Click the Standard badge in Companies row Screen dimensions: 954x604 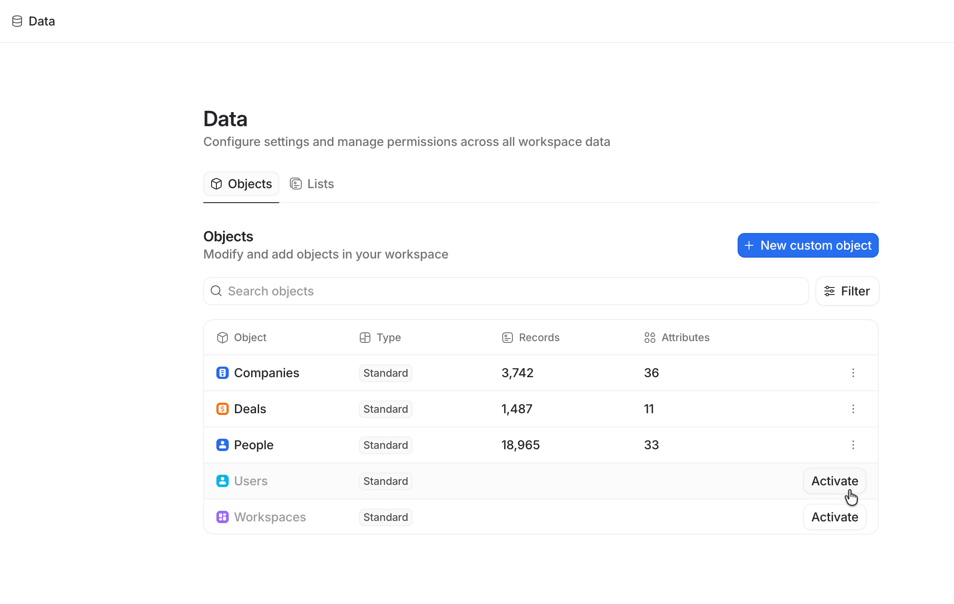click(386, 373)
